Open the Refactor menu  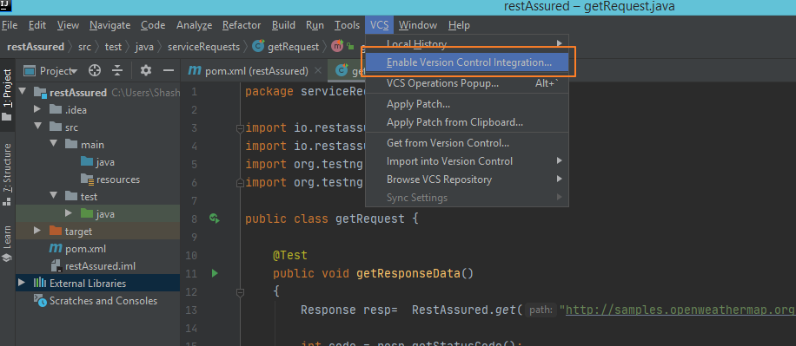pyautogui.click(x=242, y=25)
